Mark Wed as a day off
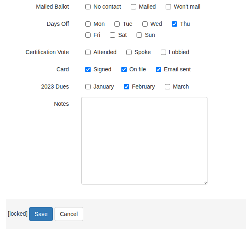This screenshot has width=246, height=246. tap(145, 24)
